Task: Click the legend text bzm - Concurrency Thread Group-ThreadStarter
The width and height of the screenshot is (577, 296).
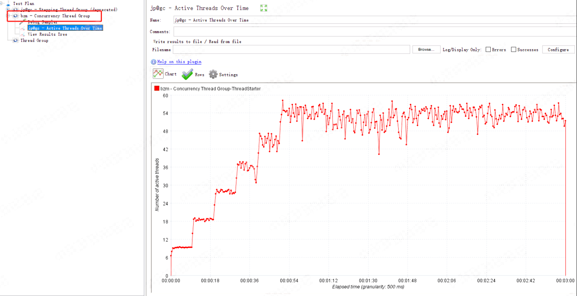Action: pyautogui.click(x=210, y=89)
